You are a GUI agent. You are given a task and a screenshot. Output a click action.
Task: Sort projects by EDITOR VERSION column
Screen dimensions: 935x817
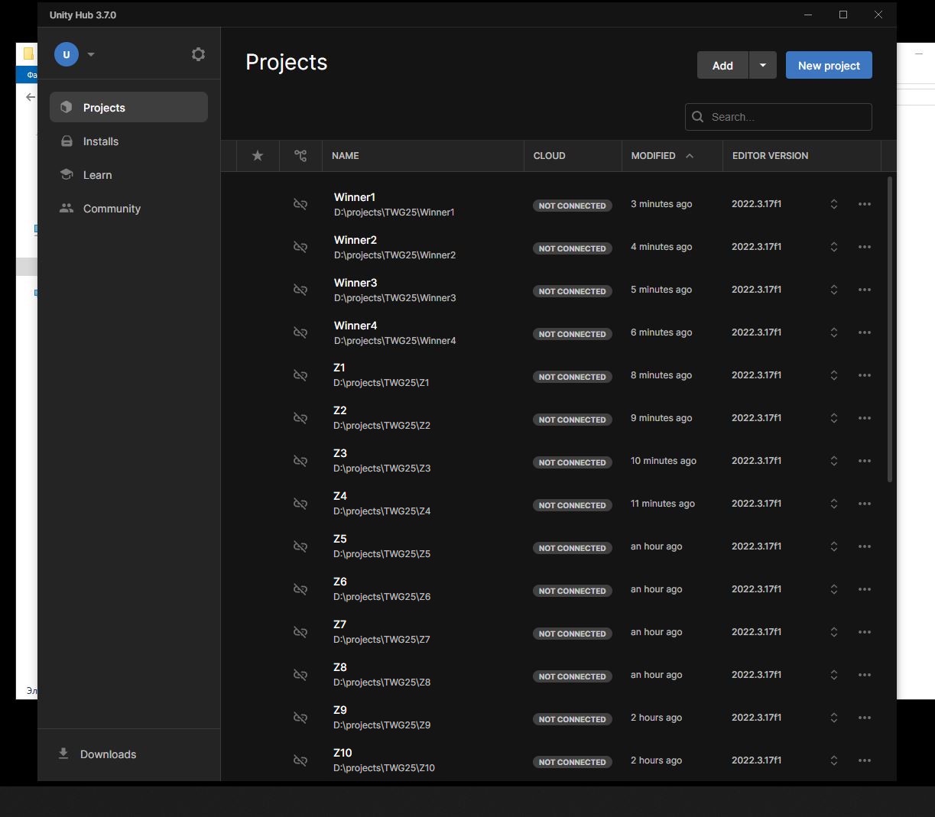[770, 155]
